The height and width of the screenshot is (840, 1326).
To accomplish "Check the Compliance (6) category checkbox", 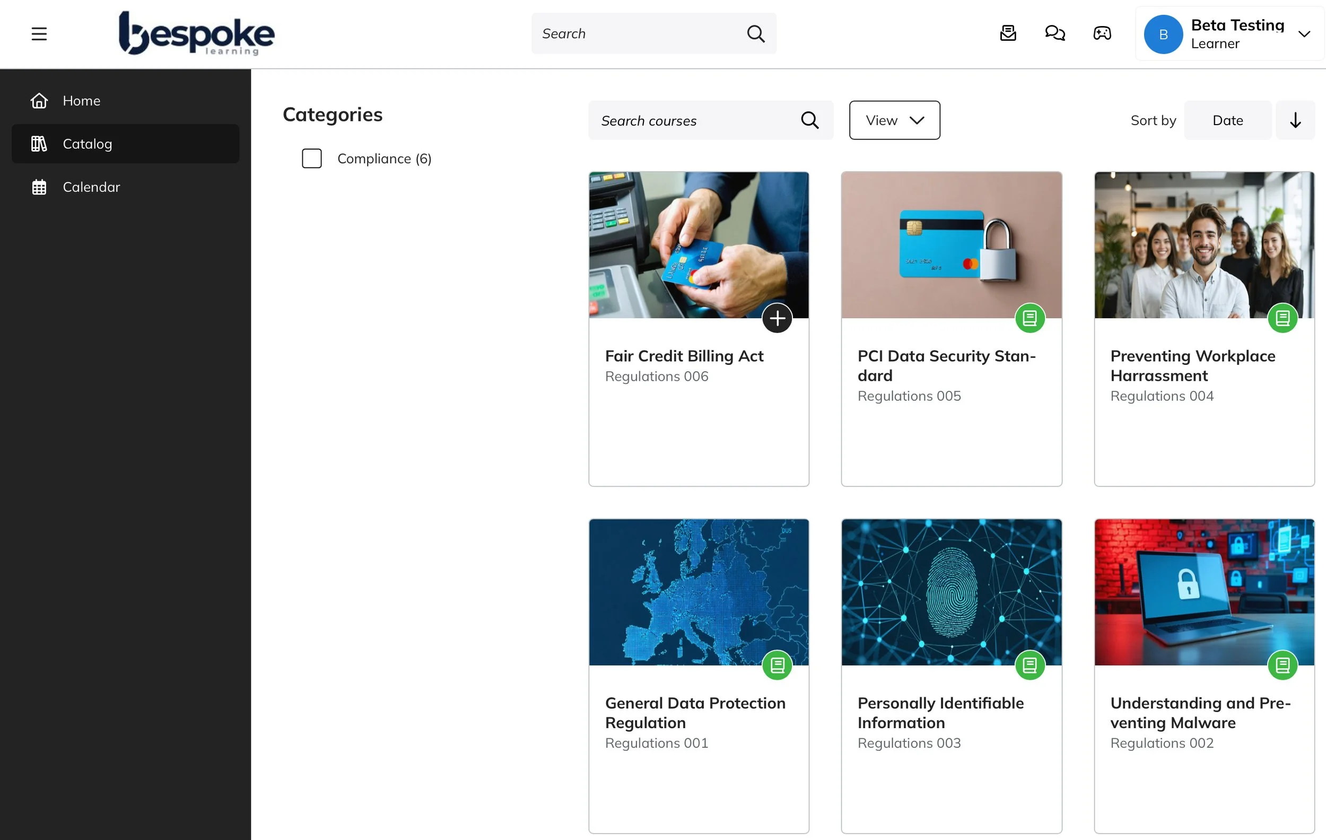I will point(312,159).
